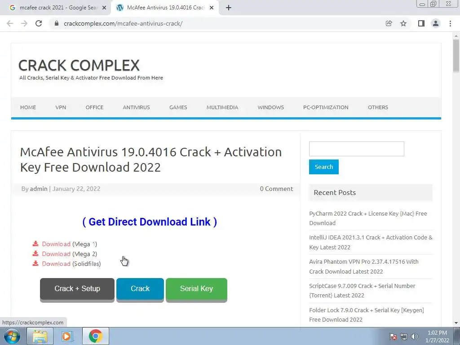Viewport: 460px width, 345px height.
Task: Click the browser back arrow
Action: pyautogui.click(x=10, y=23)
